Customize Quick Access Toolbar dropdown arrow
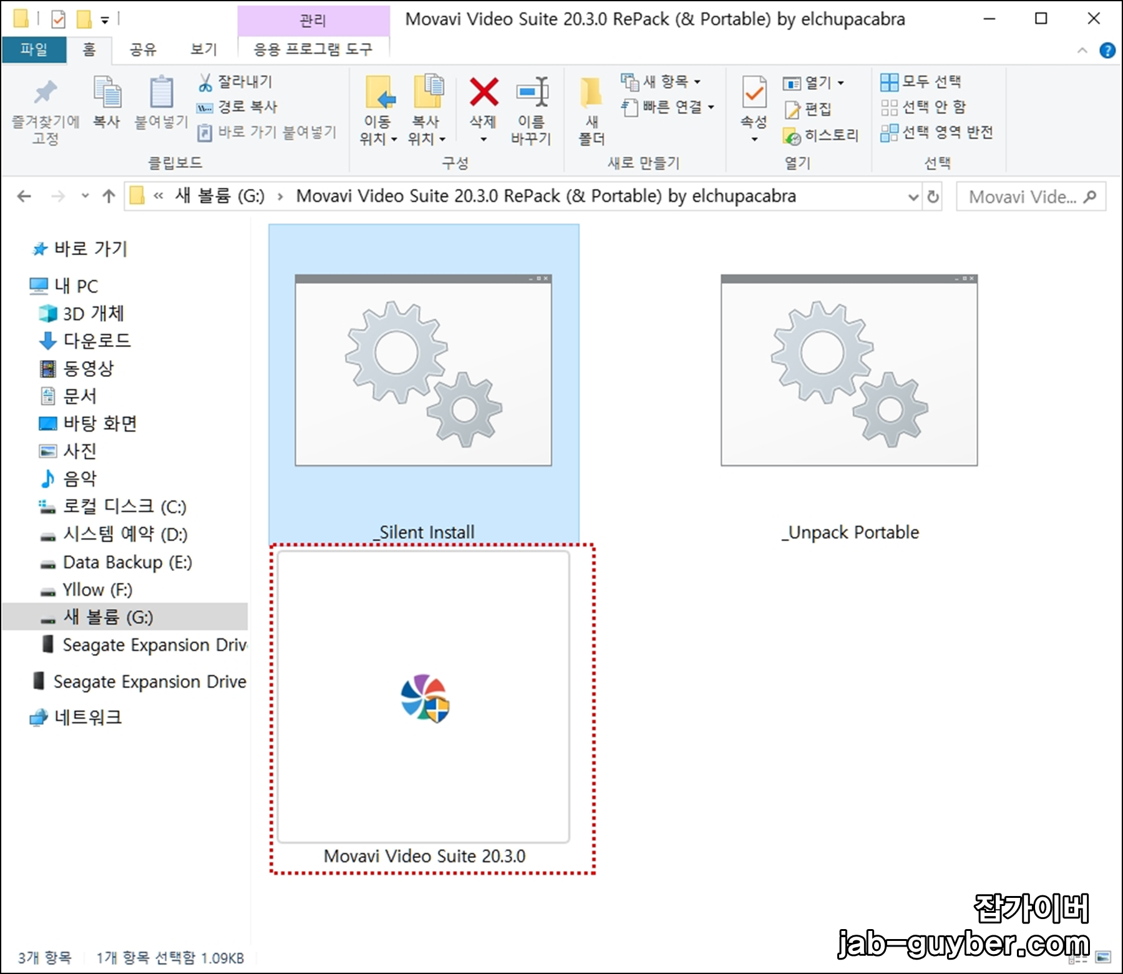This screenshot has height=974, width=1123. (x=105, y=20)
